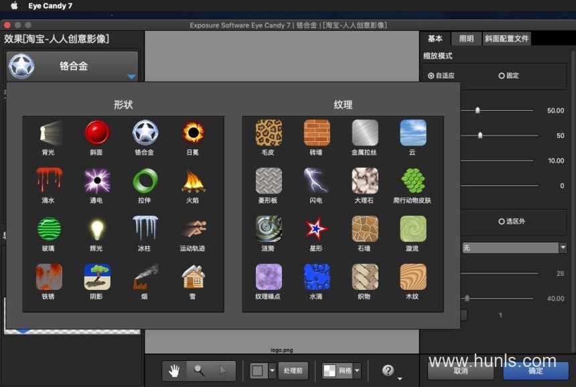This screenshot has height=387, width=576.
Task: Choose the 通电 electrify effect icon
Action: pyautogui.click(x=96, y=181)
